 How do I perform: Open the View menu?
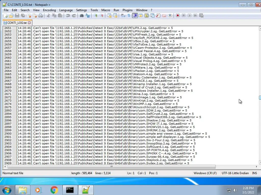click(x=36, y=10)
